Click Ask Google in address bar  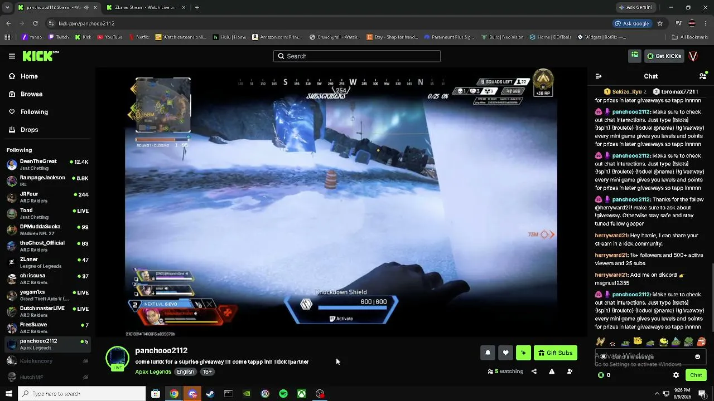point(632,23)
